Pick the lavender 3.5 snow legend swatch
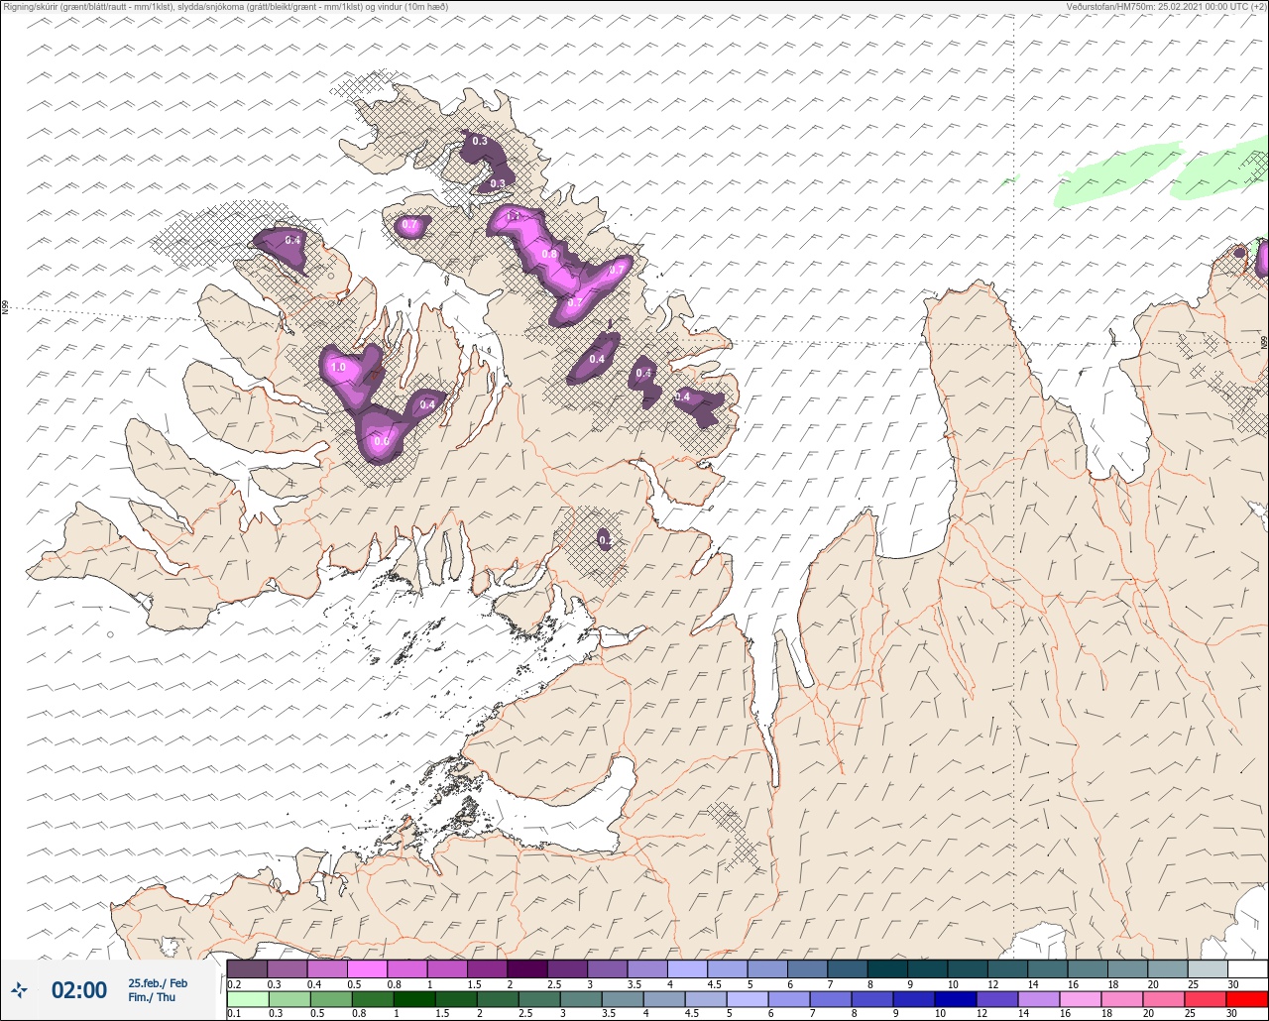This screenshot has width=1269, height=1021. click(x=647, y=968)
